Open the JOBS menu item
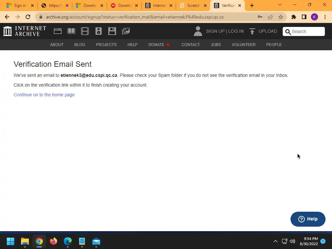The height and width of the screenshot is (249, 332). point(216,45)
